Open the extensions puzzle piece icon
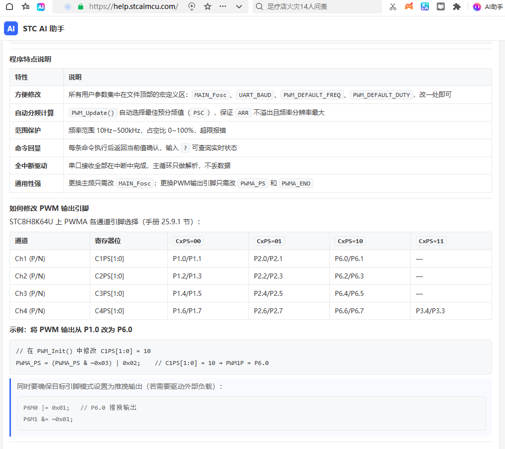 pyautogui.click(x=457, y=6)
